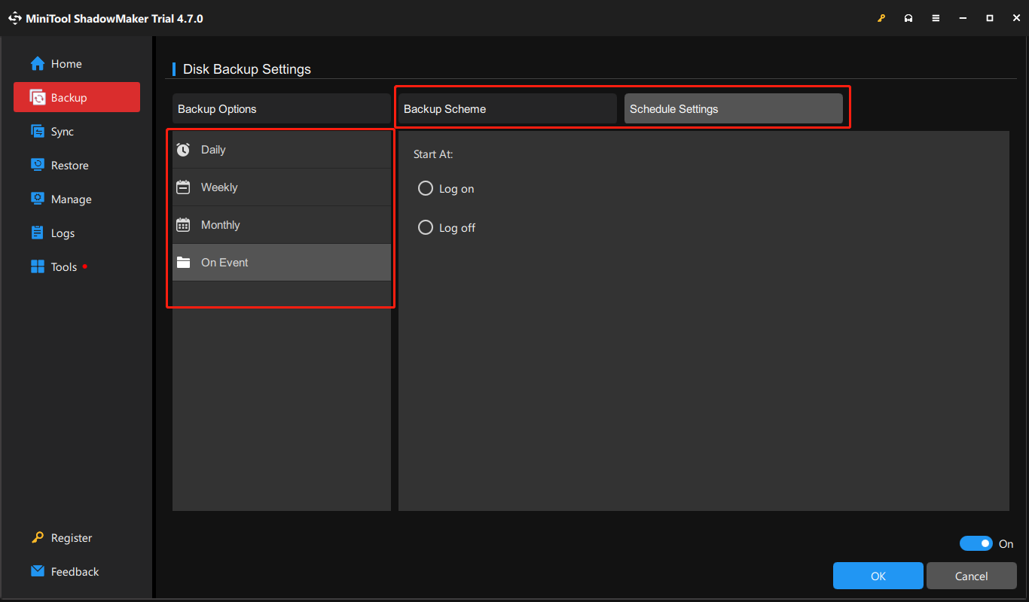View the backup Logs
Screen dimensions: 1029x602
point(61,233)
